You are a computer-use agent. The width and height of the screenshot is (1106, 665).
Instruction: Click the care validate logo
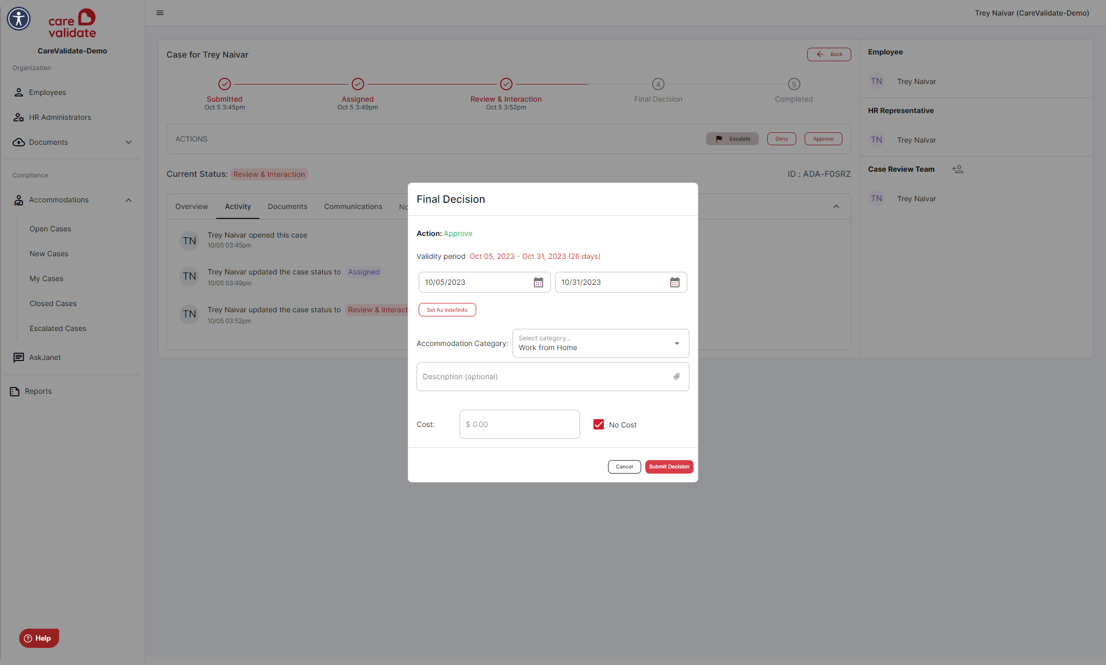pos(72,23)
